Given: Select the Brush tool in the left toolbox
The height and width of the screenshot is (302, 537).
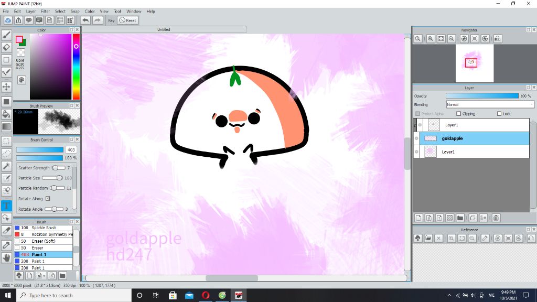Looking at the screenshot, I should [x=6, y=35].
